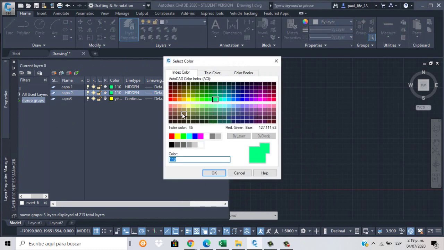Screen dimensions: 444x250
Task: Click the Windows search box in the taskbar
Action: 71,243
